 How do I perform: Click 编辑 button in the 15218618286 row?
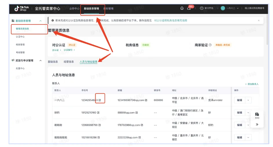[239, 137]
